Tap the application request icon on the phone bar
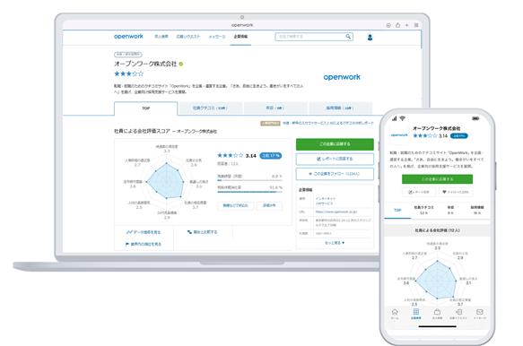Image resolution: width=523 pixels, height=346 pixels. point(458,312)
